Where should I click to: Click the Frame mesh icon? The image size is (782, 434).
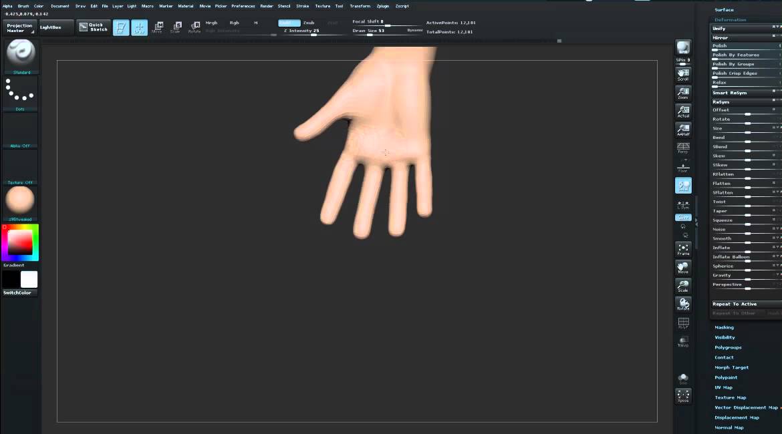click(683, 249)
